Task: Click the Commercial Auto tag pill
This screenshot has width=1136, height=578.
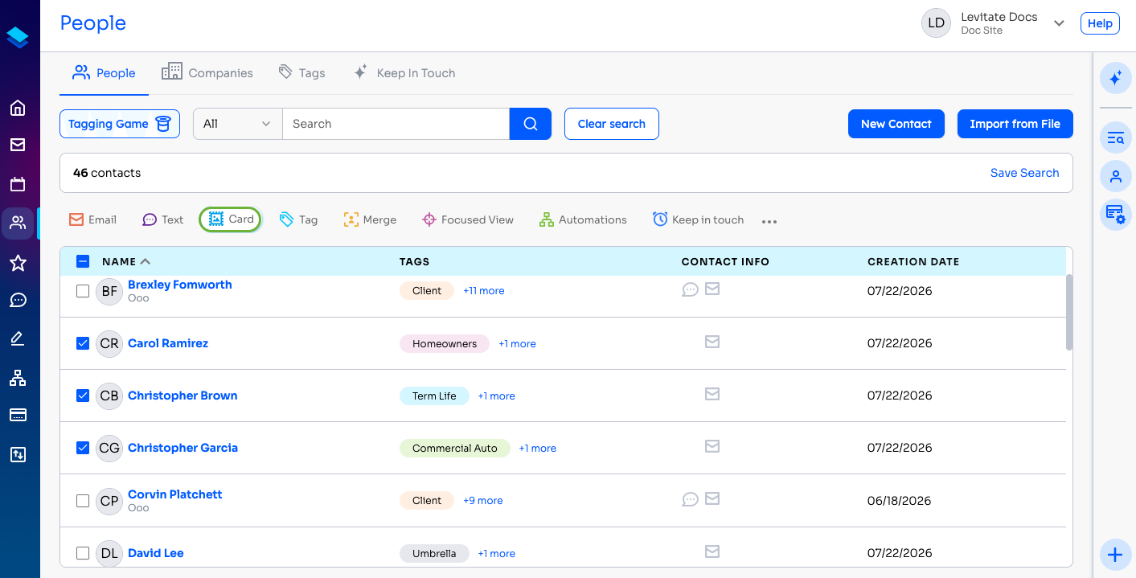Action: [455, 448]
